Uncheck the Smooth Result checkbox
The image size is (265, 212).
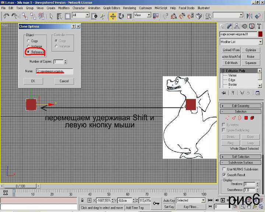pyautogui.click(x=224, y=175)
